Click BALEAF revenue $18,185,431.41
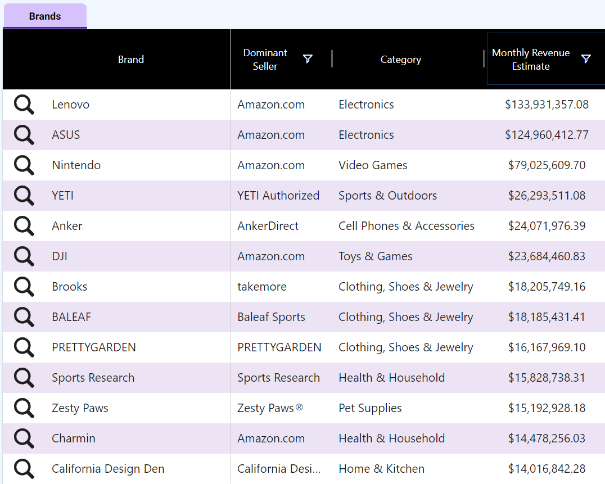The height and width of the screenshot is (484, 605). pos(547,317)
